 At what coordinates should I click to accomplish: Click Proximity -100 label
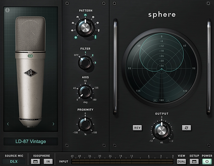coord(75,133)
